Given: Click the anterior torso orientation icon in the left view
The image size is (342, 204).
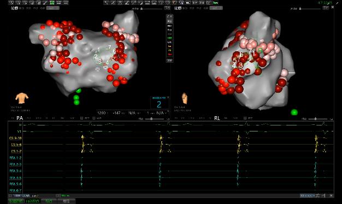Looking at the screenshot, I should tap(22, 98).
